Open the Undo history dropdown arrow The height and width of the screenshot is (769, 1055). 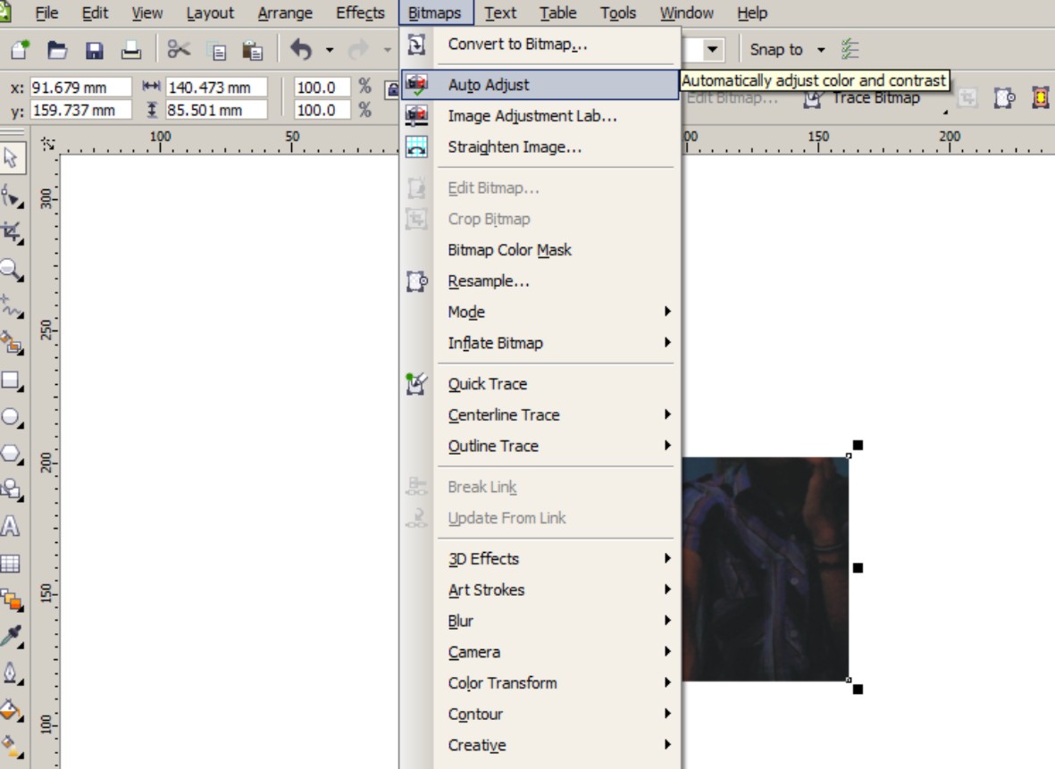329,50
